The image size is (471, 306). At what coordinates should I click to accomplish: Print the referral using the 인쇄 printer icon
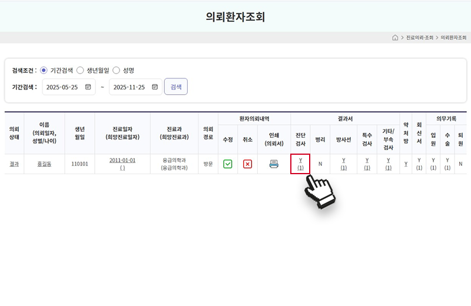[x=274, y=164]
